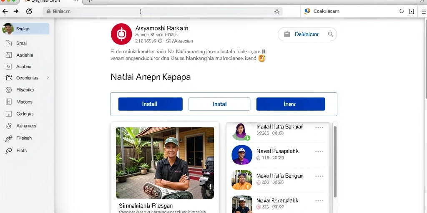Reload the page with the refresh icon
Viewport: 427px width, 213px height.
click(29, 11)
